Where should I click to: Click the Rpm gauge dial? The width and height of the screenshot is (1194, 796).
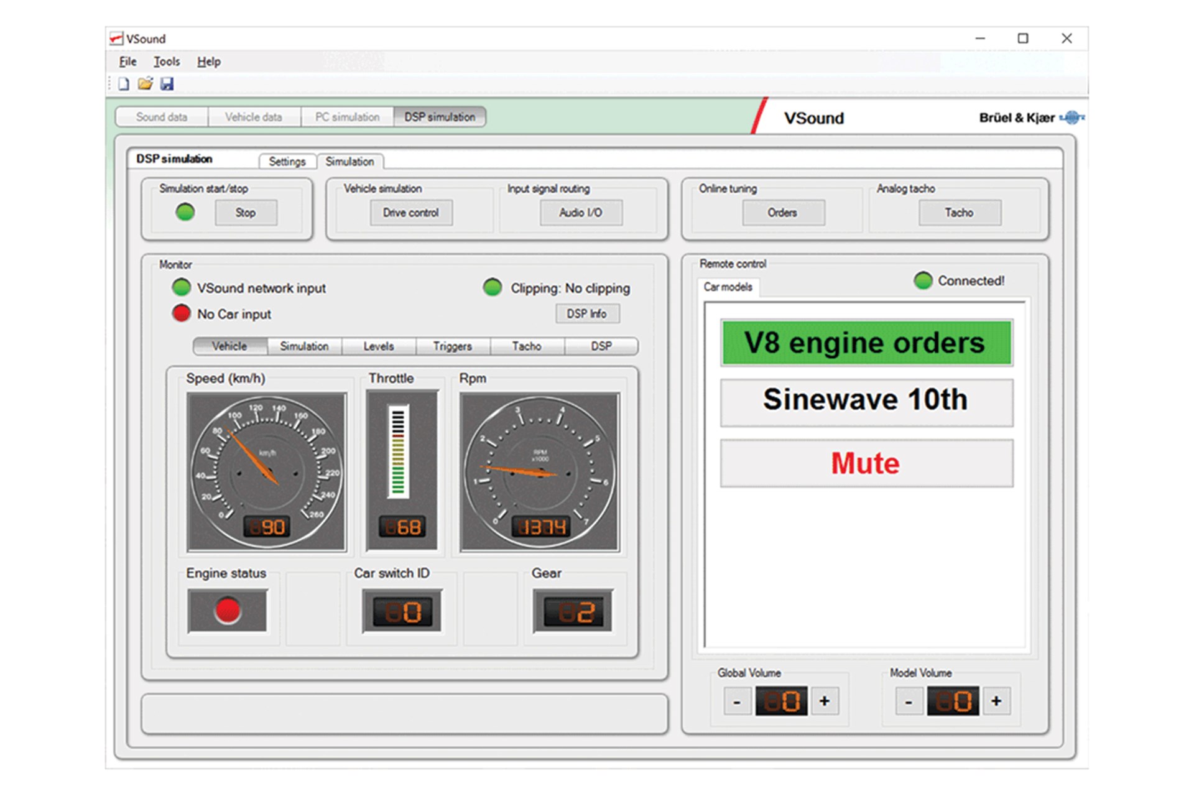pyautogui.click(x=539, y=471)
